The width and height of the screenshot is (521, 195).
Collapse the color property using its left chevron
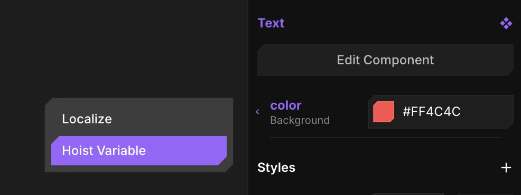[257, 112]
